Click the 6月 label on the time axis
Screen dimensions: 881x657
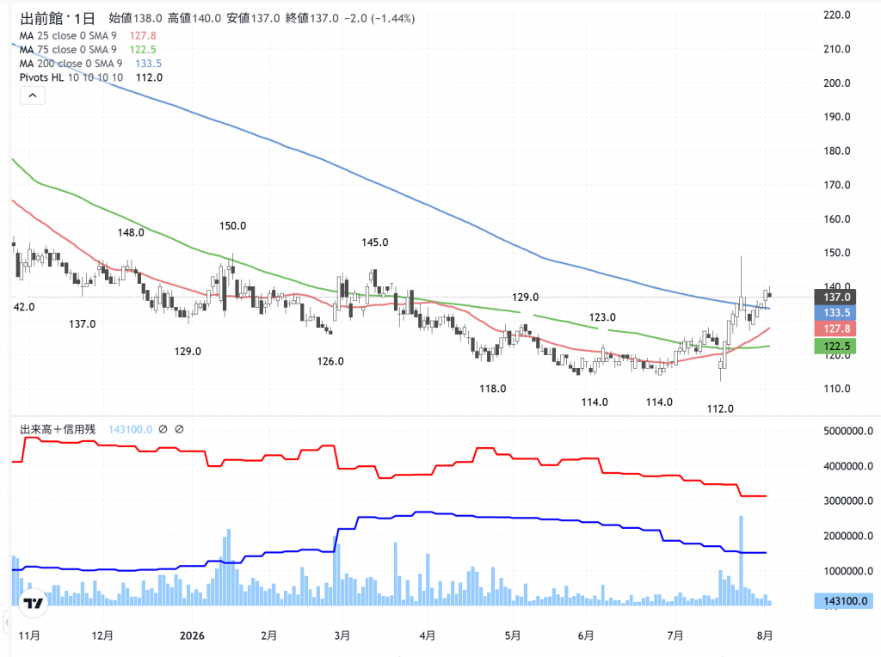pos(586,636)
